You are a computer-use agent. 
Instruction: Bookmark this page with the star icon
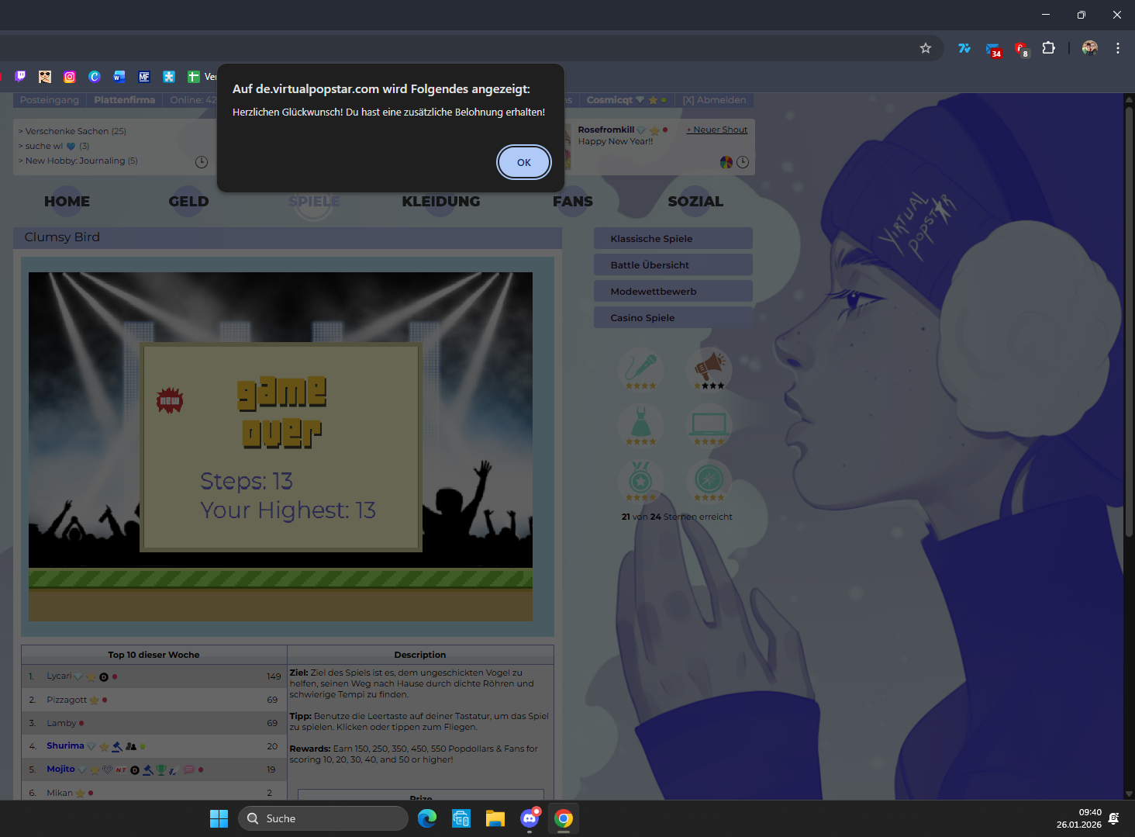tap(926, 48)
